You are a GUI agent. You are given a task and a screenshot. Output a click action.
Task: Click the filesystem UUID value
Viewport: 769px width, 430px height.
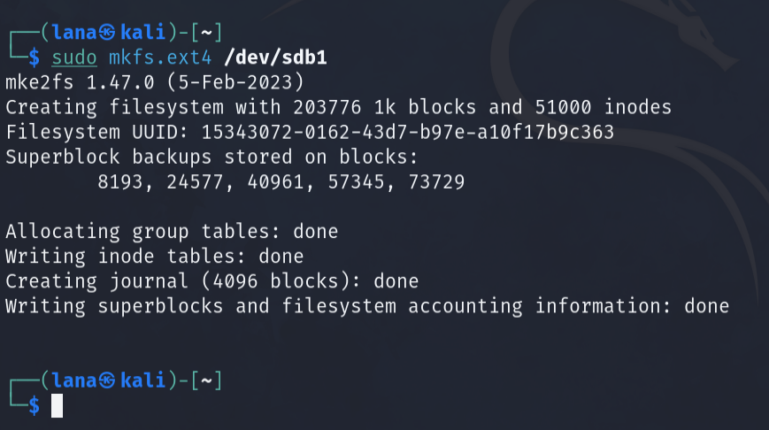pyautogui.click(x=408, y=133)
